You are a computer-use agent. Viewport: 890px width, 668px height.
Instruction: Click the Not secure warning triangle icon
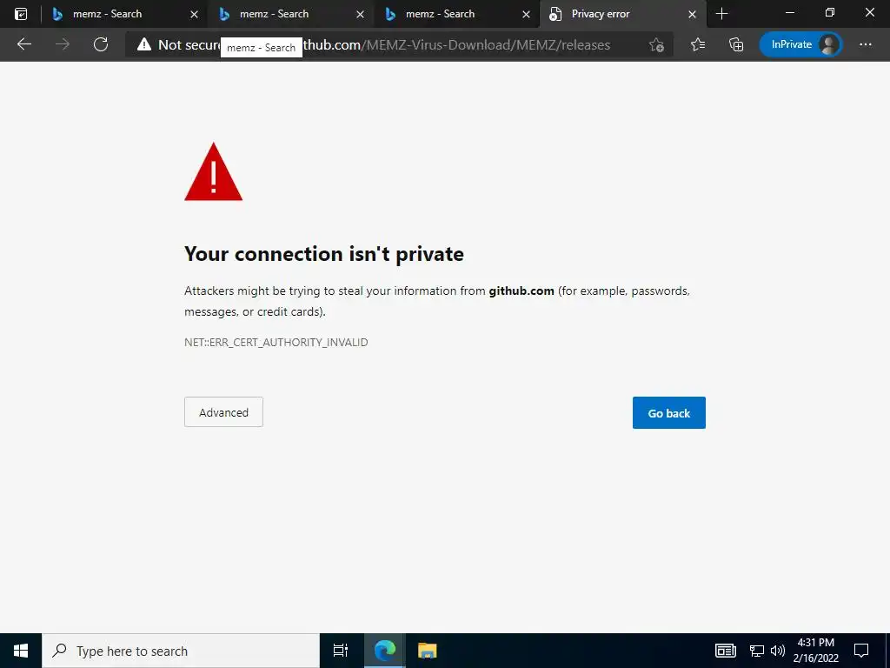pyautogui.click(x=144, y=44)
